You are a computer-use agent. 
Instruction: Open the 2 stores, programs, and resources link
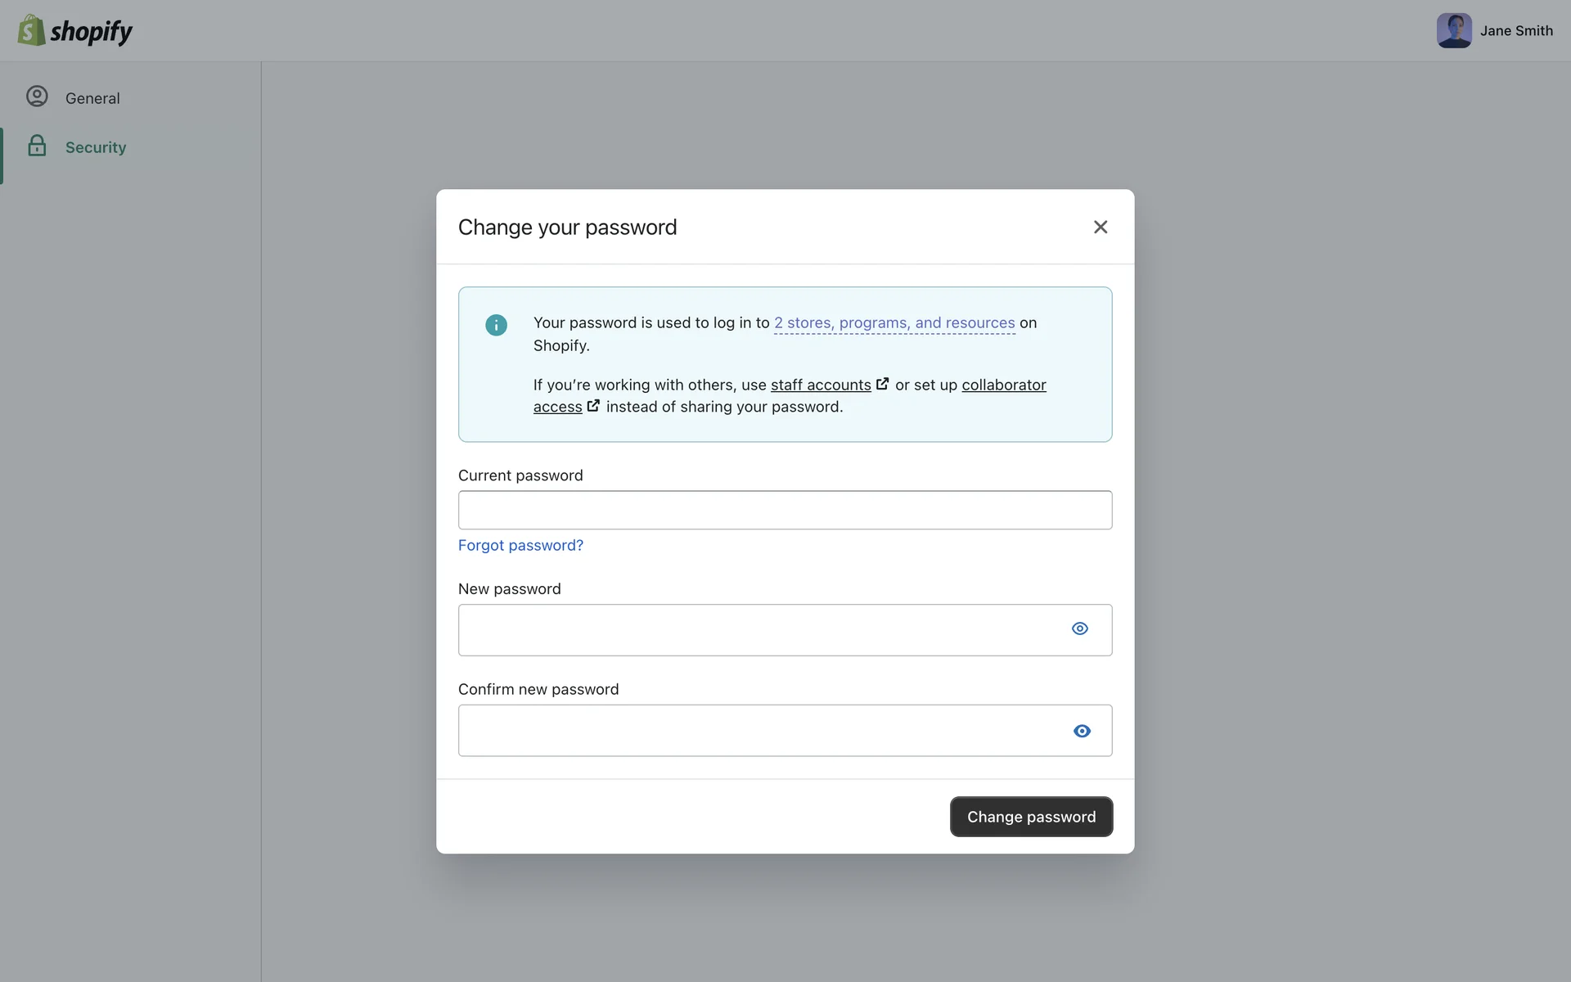pos(894,322)
